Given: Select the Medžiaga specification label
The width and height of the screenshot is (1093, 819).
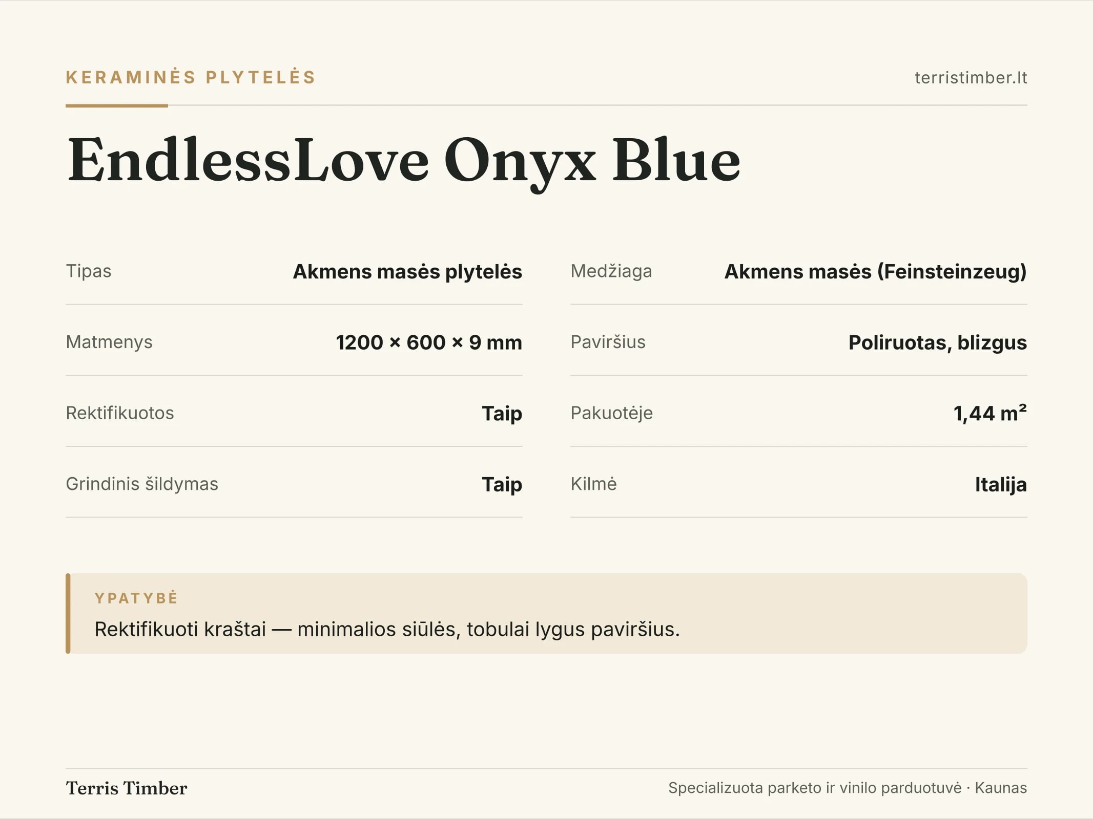Looking at the screenshot, I should pyautogui.click(x=611, y=271).
